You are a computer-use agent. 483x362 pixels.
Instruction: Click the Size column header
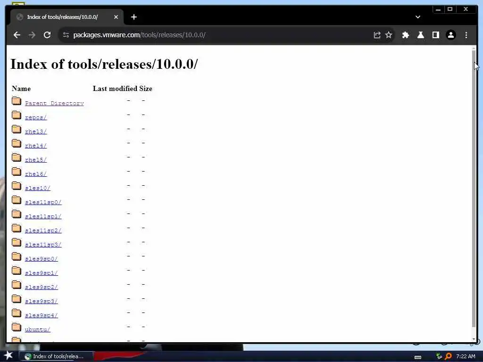[146, 89]
